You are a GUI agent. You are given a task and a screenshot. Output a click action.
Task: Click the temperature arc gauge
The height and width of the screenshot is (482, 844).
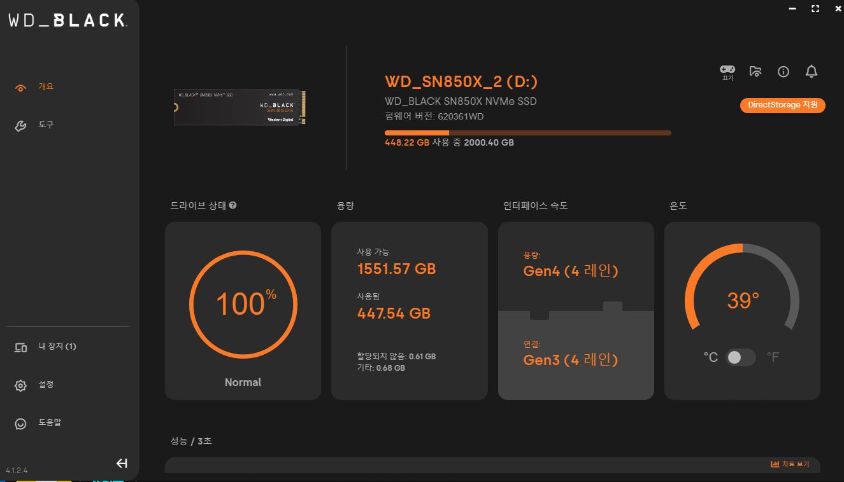coord(742,286)
